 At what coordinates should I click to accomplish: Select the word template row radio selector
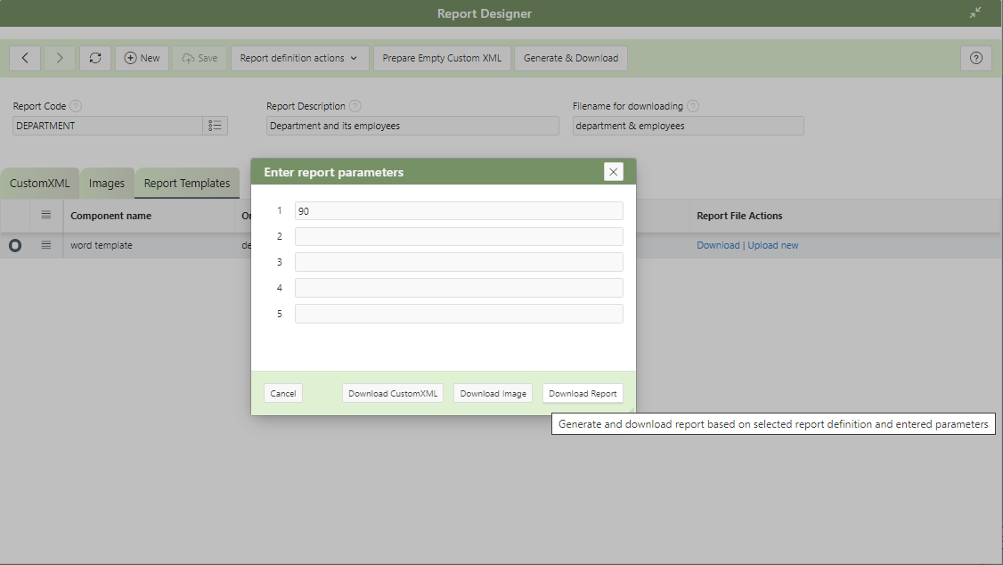tap(15, 246)
